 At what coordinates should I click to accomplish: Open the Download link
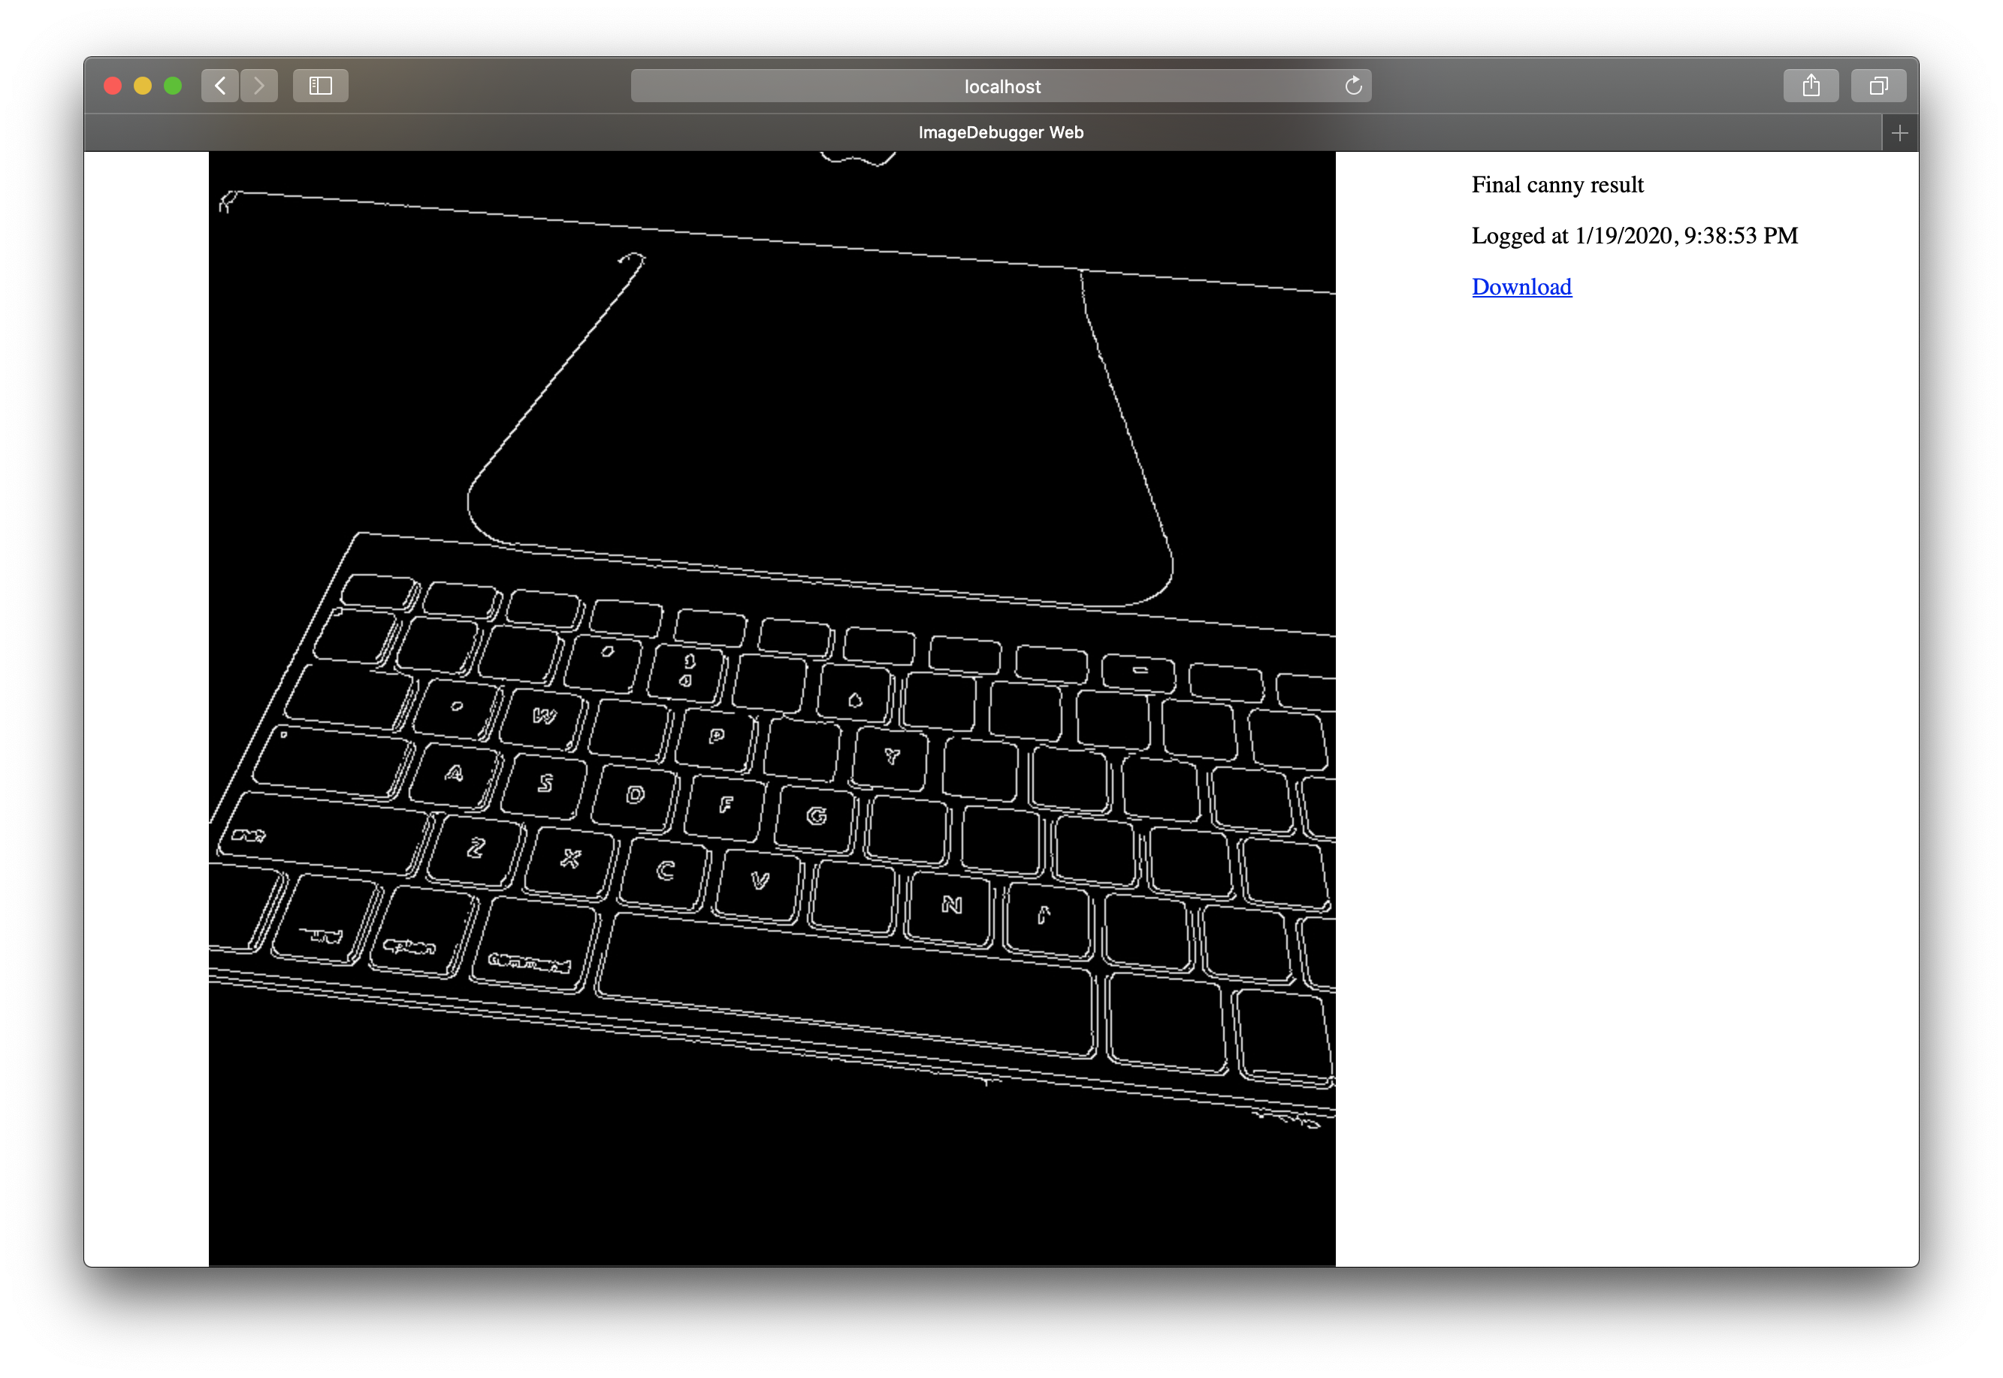click(1521, 287)
